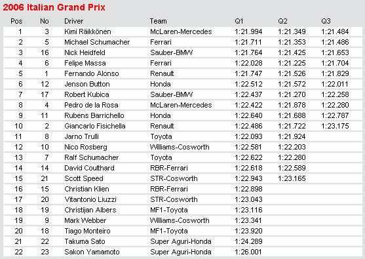Click the Q2 column header
365x259 pixels.
pyautogui.click(x=282, y=21)
